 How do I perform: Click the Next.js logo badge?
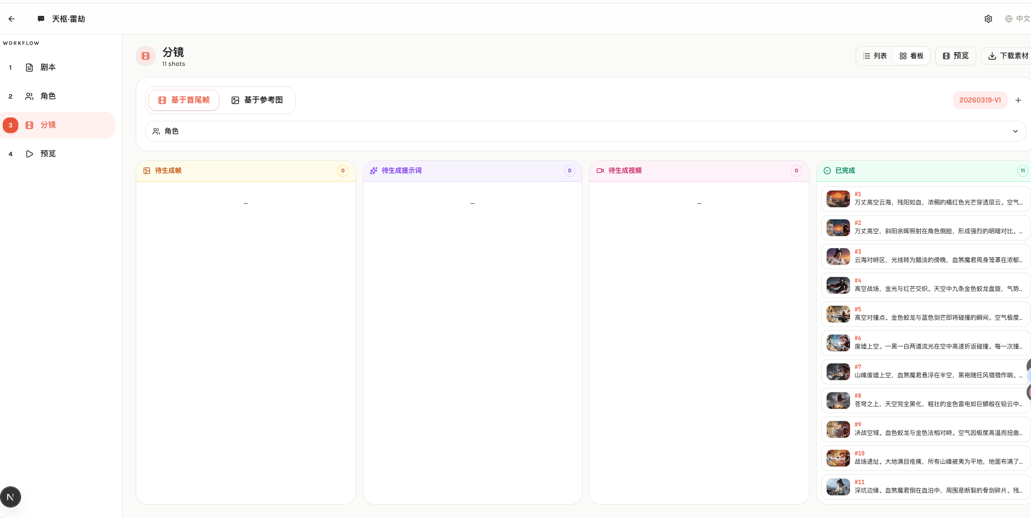click(11, 497)
